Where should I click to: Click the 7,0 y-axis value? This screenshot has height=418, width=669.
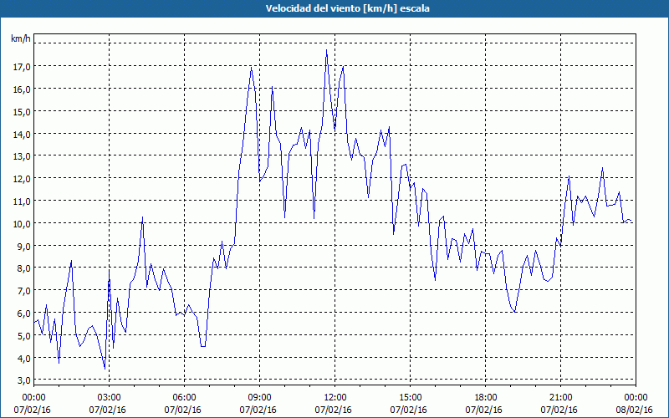tap(24, 291)
